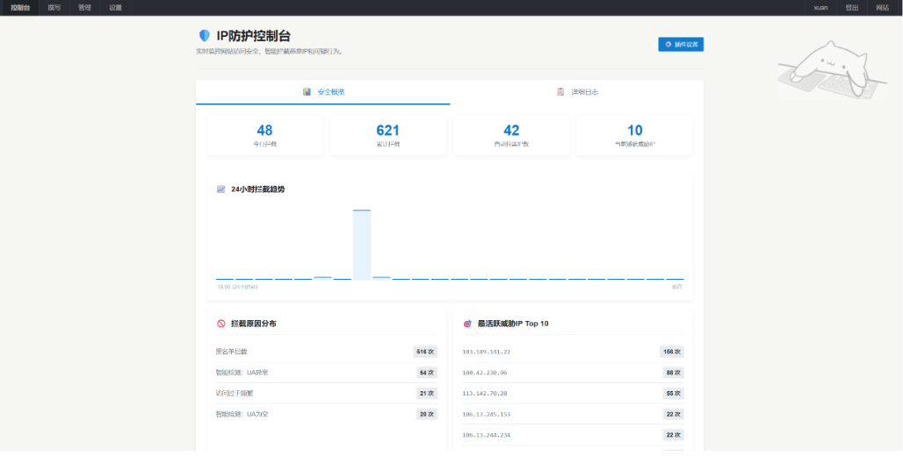Open the 控制台 menu in top bar
The width and height of the screenshot is (903, 456).
click(x=20, y=7)
